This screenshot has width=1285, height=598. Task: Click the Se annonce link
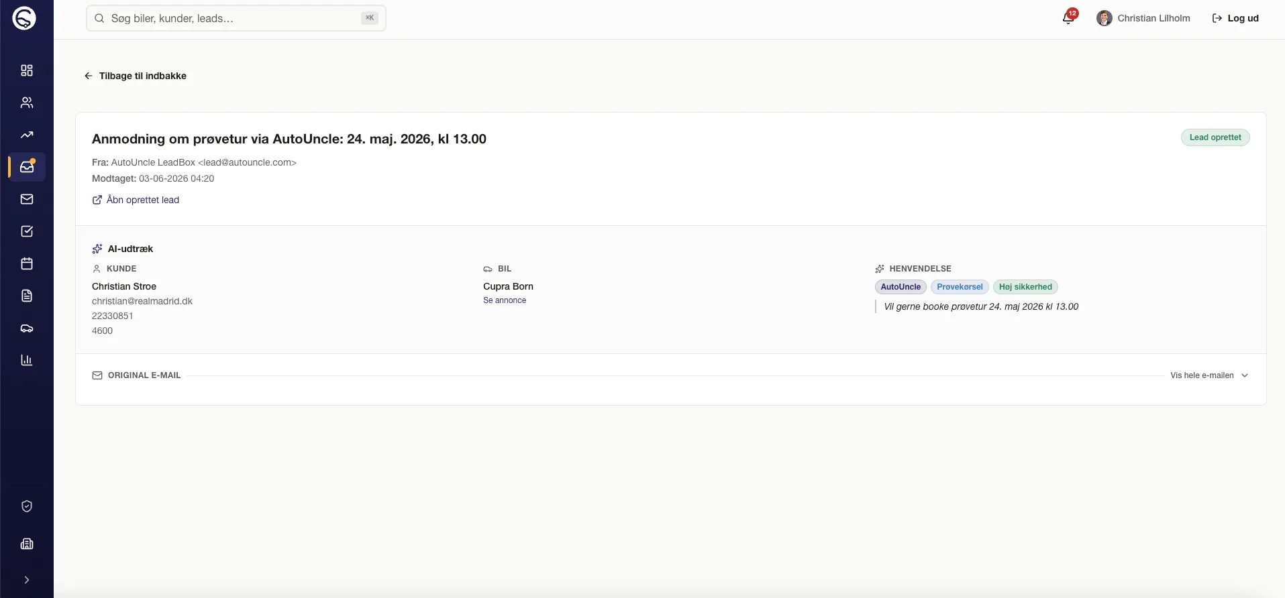click(x=505, y=300)
